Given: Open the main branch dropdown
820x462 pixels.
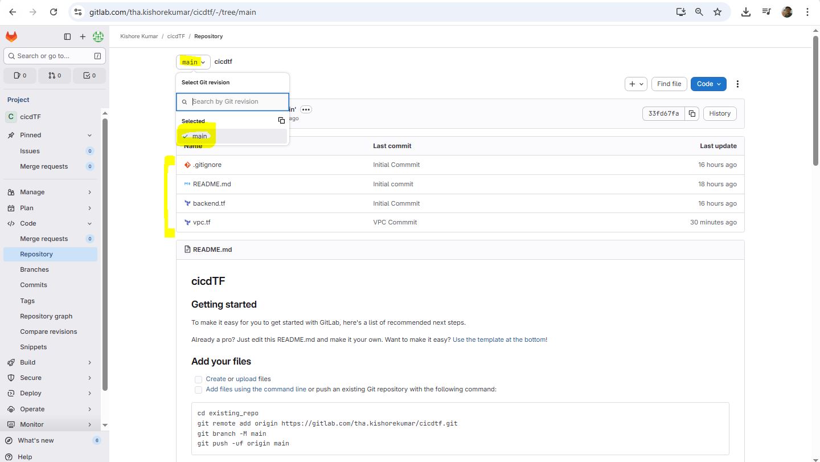Looking at the screenshot, I should (x=193, y=62).
